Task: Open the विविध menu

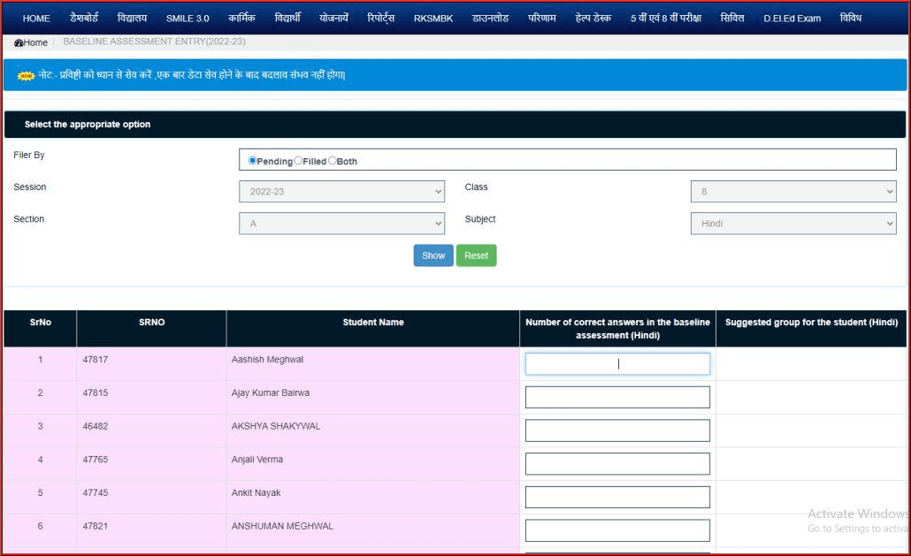Action: [851, 18]
